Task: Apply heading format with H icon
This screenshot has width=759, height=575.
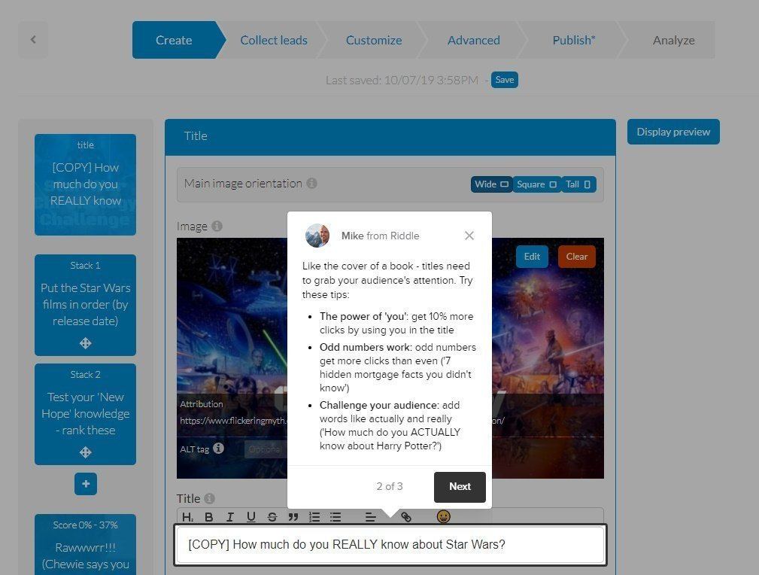Action: 187,517
